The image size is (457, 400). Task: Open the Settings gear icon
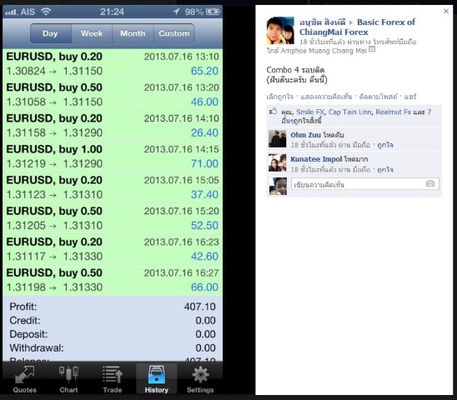coord(200,374)
